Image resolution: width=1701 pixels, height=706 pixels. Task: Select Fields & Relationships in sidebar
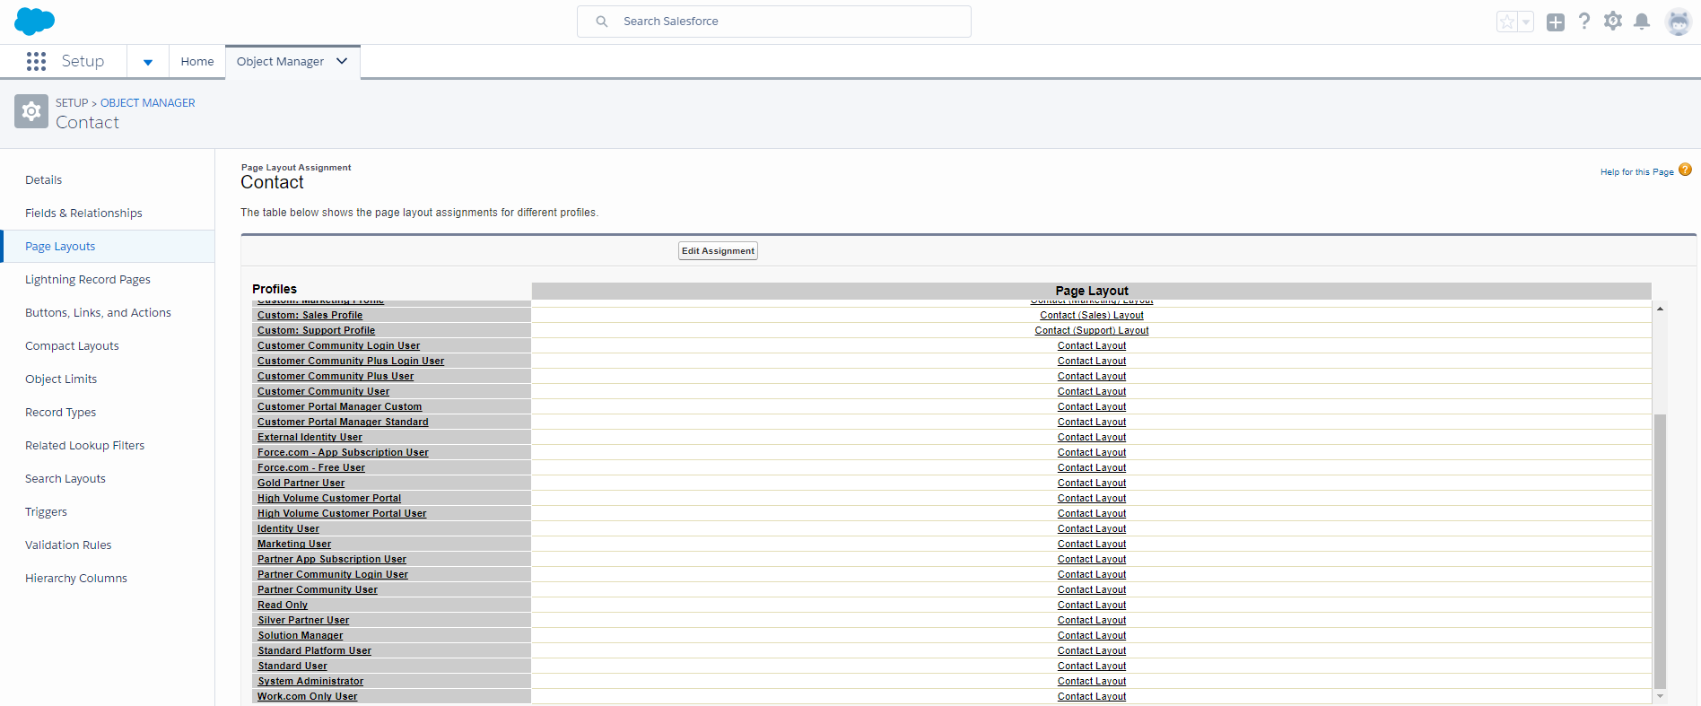point(83,214)
